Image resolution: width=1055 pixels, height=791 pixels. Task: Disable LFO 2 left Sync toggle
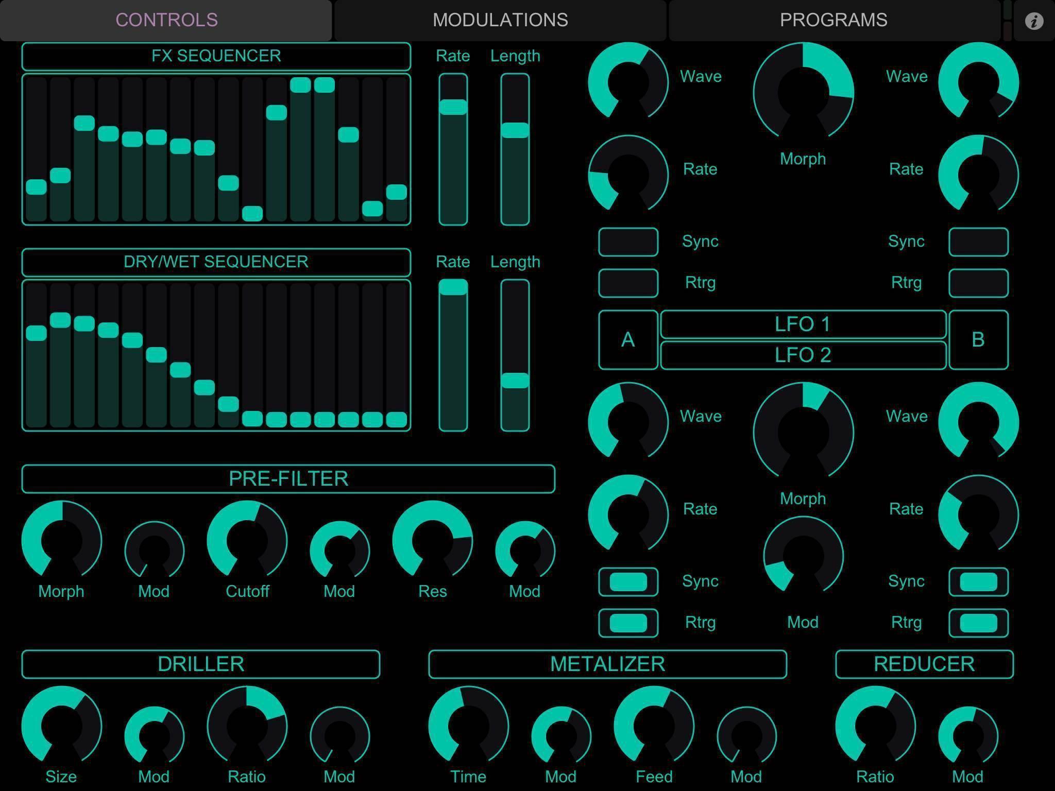628,582
